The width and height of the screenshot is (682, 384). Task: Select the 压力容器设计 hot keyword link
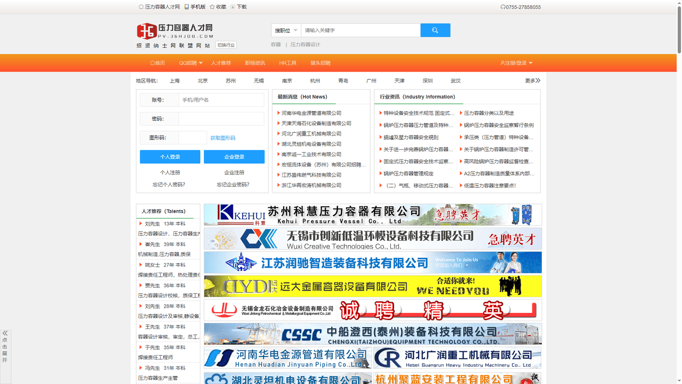pyautogui.click(x=305, y=45)
